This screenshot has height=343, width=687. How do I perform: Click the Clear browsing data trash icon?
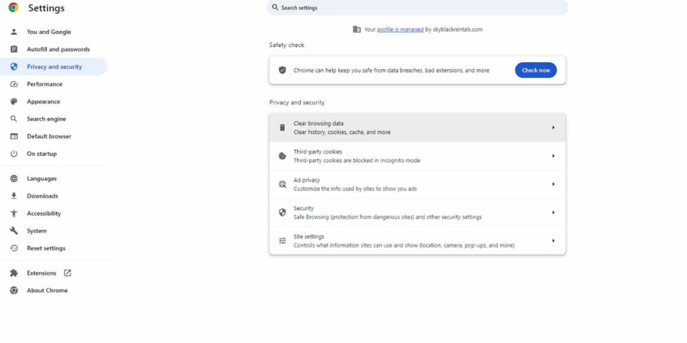point(282,128)
